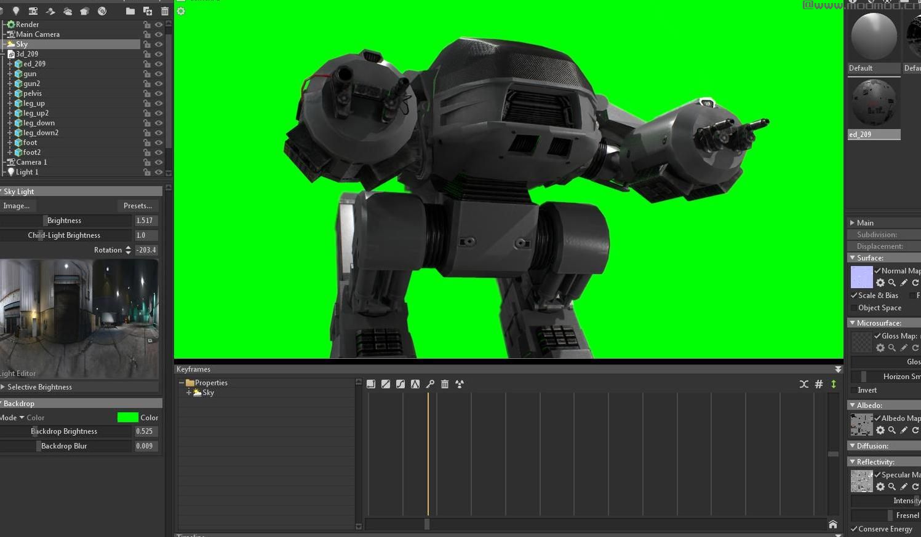The height and width of the screenshot is (537, 921).
Task: Enable the Object Space checkbox
Action: point(853,308)
